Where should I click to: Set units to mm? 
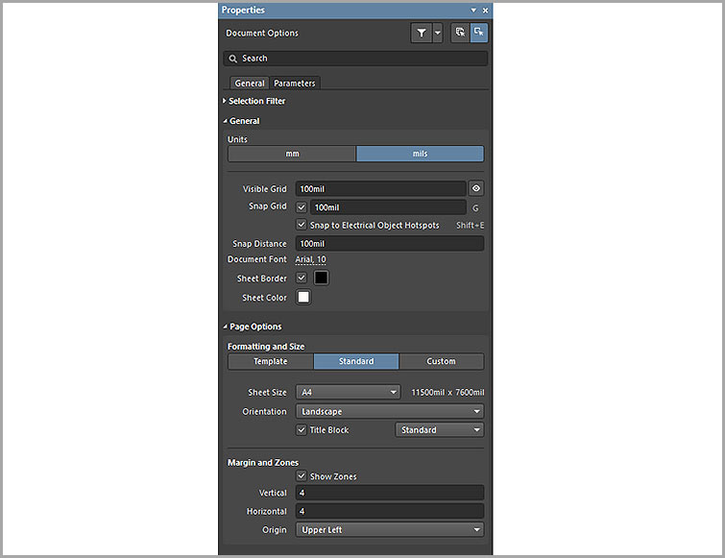point(292,154)
